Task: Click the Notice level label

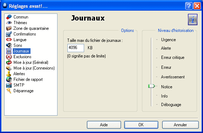Action: coord(166,87)
